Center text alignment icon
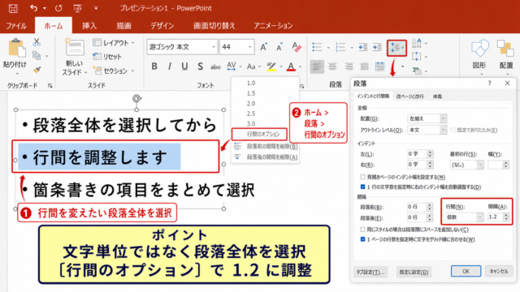Image resolution: width=520 pixels, height=292 pixels. pos(332,67)
